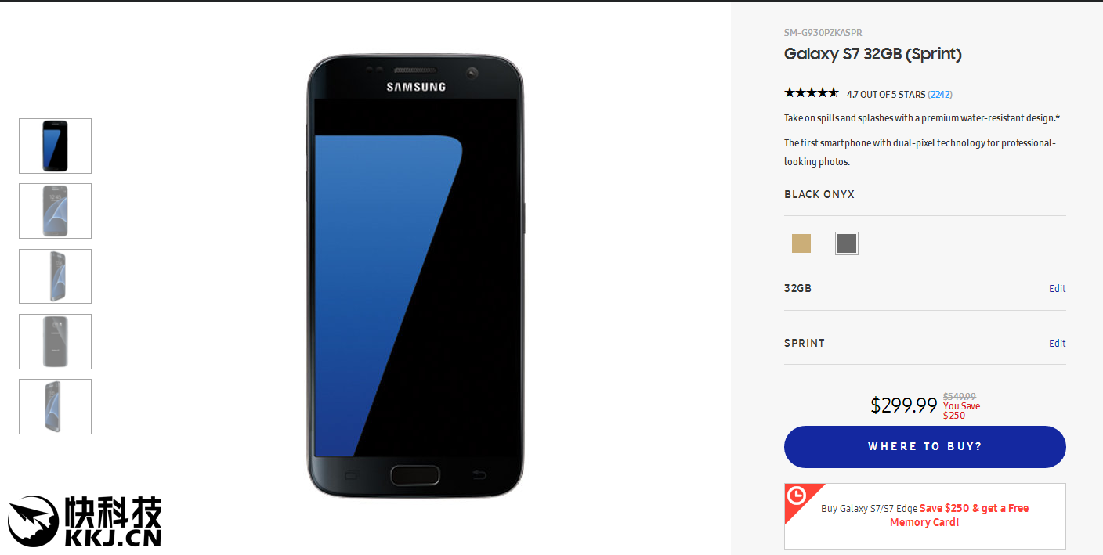
Task: Edit the 32GB storage option
Action: [x=1058, y=288]
